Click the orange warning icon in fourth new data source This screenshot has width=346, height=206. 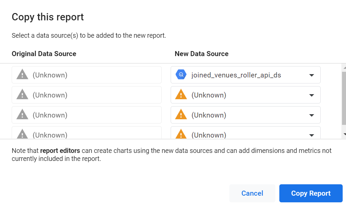(x=180, y=134)
